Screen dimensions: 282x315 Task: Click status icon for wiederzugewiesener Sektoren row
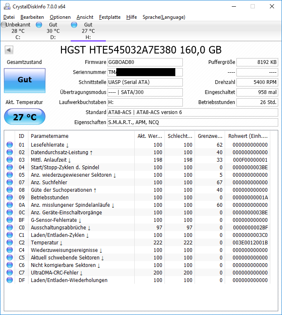(x=10, y=175)
